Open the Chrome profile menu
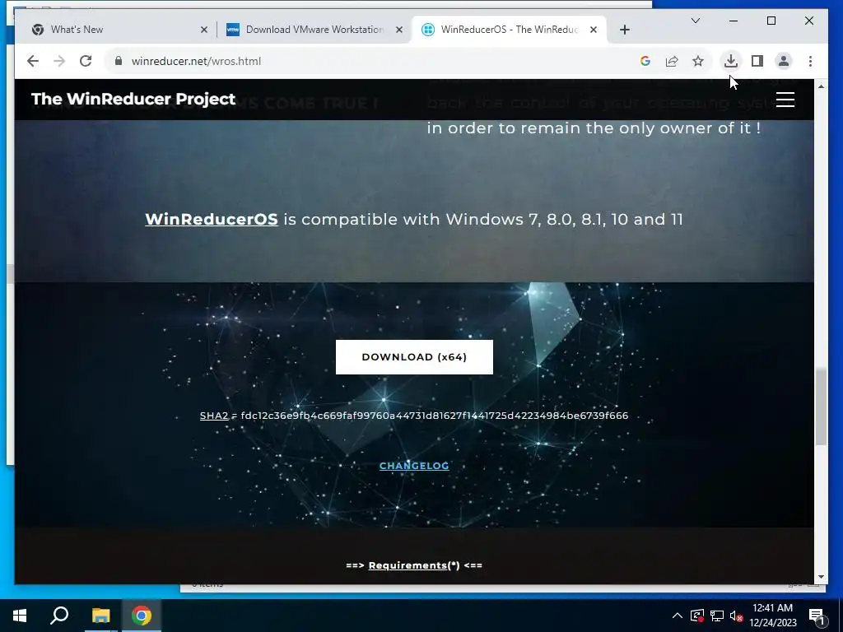This screenshot has height=632, width=843. (784, 61)
